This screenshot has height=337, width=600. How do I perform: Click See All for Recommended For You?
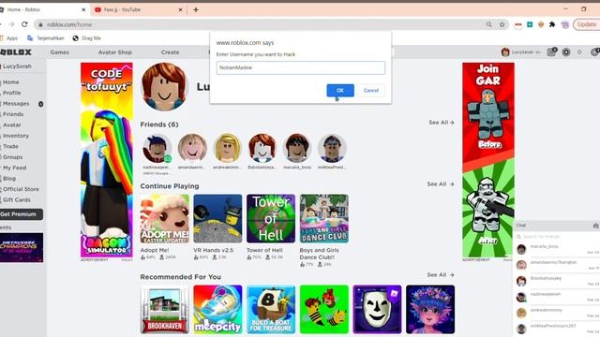[x=441, y=275]
